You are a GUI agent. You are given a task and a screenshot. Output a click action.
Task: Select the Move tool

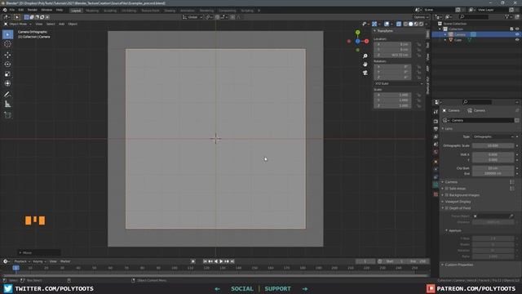(x=7, y=55)
